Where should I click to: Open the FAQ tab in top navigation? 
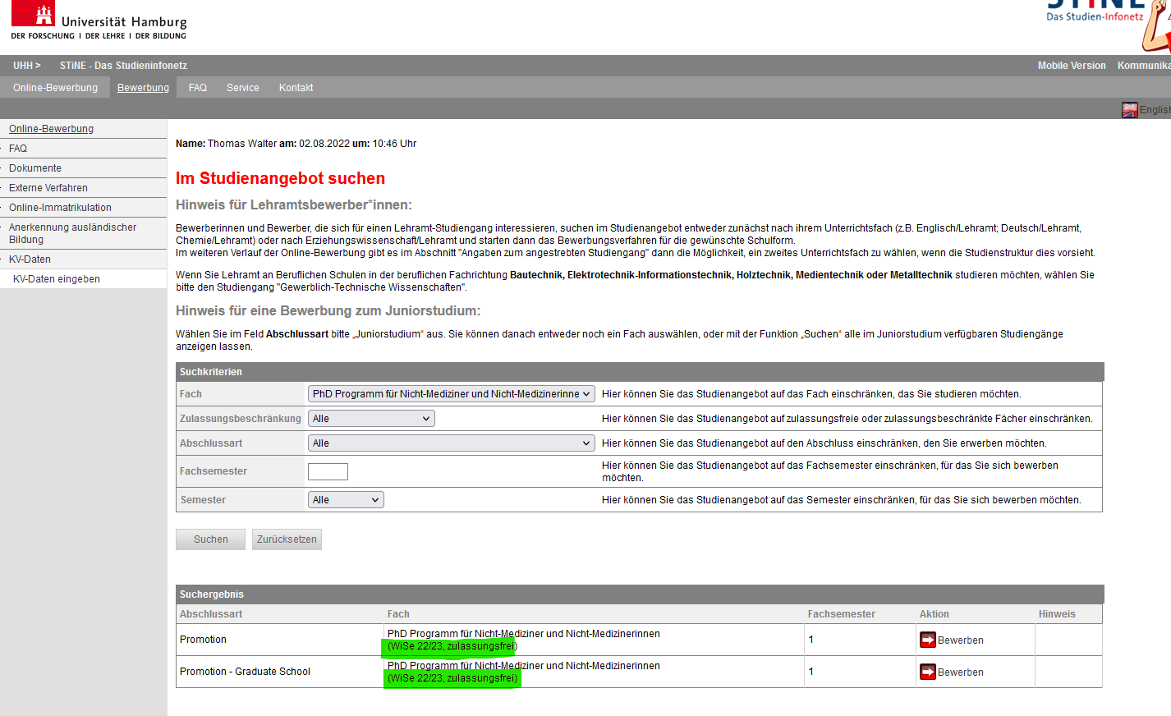point(198,88)
